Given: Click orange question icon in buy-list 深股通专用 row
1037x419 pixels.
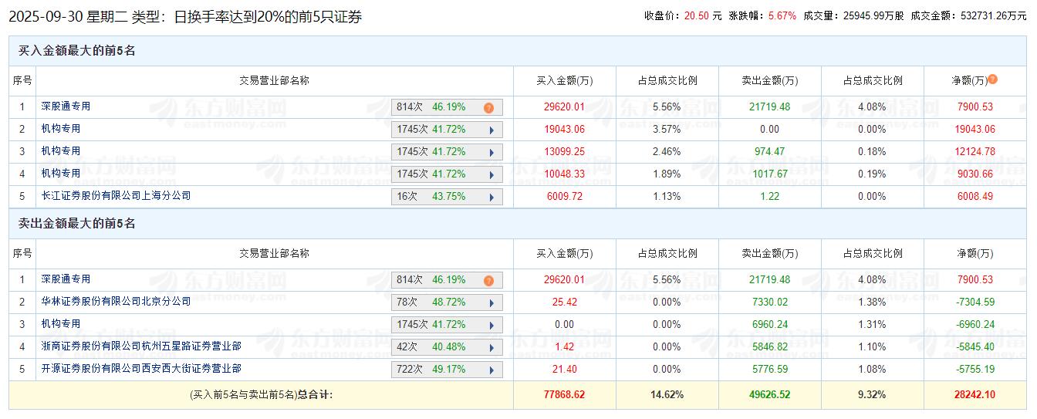Looking at the screenshot, I should coord(488,108).
